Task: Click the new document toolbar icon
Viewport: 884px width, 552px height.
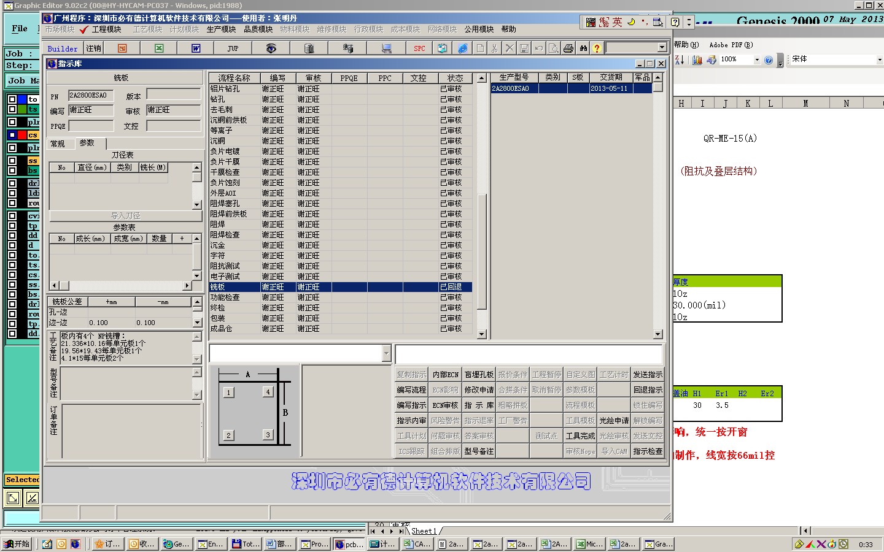Action: pos(479,48)
